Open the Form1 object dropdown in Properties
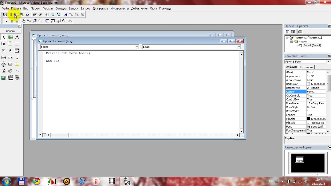This screenshot has height=186, width=331. pos(328,62)
